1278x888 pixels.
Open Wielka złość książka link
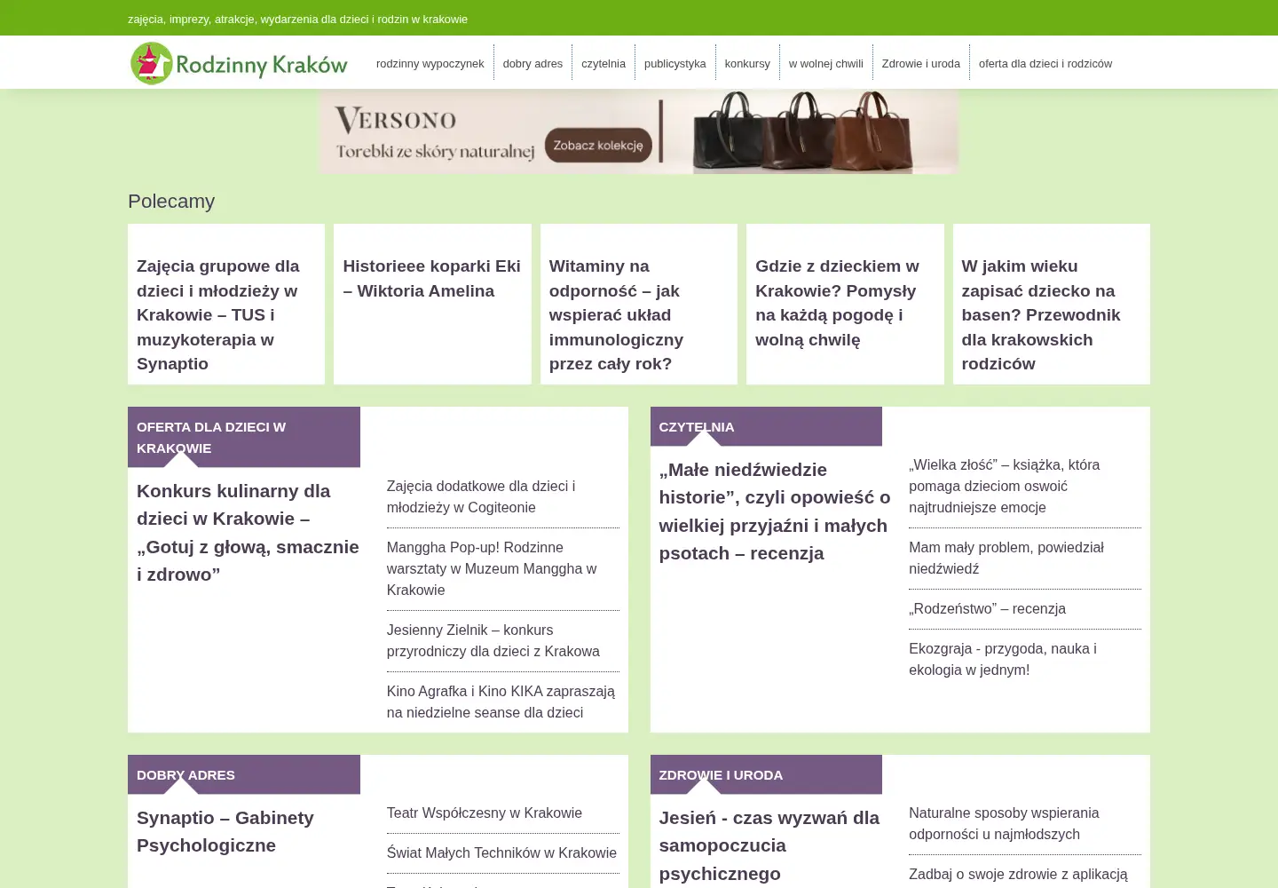(1025, 486)
